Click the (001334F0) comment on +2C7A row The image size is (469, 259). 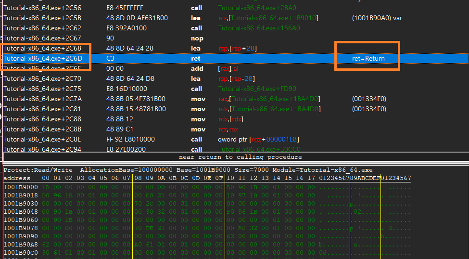click(369, 99)
